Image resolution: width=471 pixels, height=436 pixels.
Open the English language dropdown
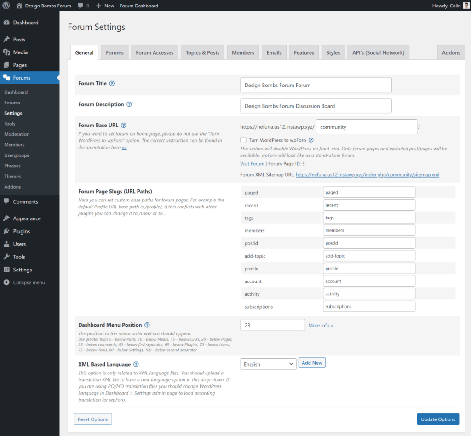(268, 364)
